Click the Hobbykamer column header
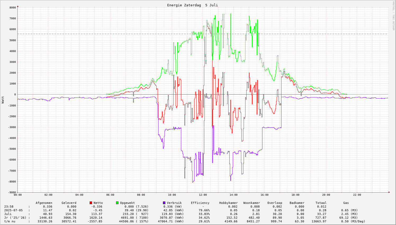The image size is (396, 225). (x=228, y=203)
